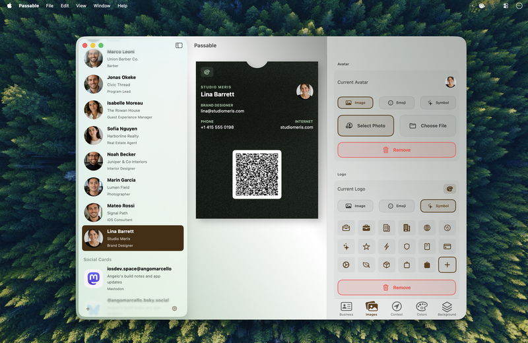Select the play circle logo symbol
Screen dimensions: 528x343
(x=346, y=265)
